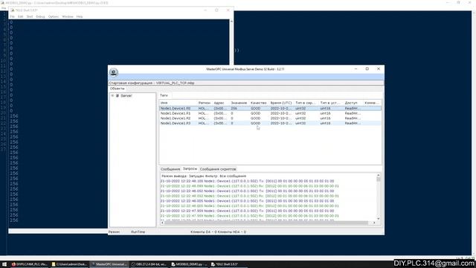
Task: Click the IDLE Shell title bar Python icon
Action: 13,10
